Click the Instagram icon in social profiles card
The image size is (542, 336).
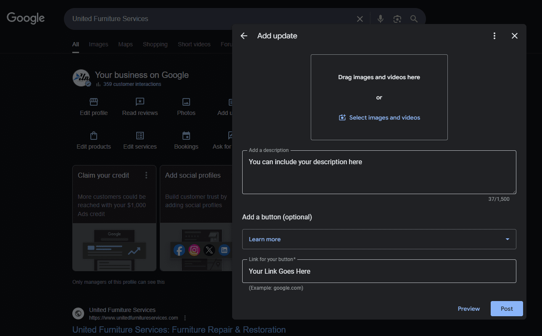pyautogui.click(x=194, y=250)
